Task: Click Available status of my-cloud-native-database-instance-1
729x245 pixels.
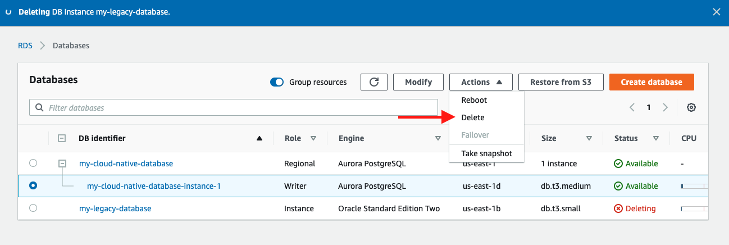Action: tap(636, 186)
